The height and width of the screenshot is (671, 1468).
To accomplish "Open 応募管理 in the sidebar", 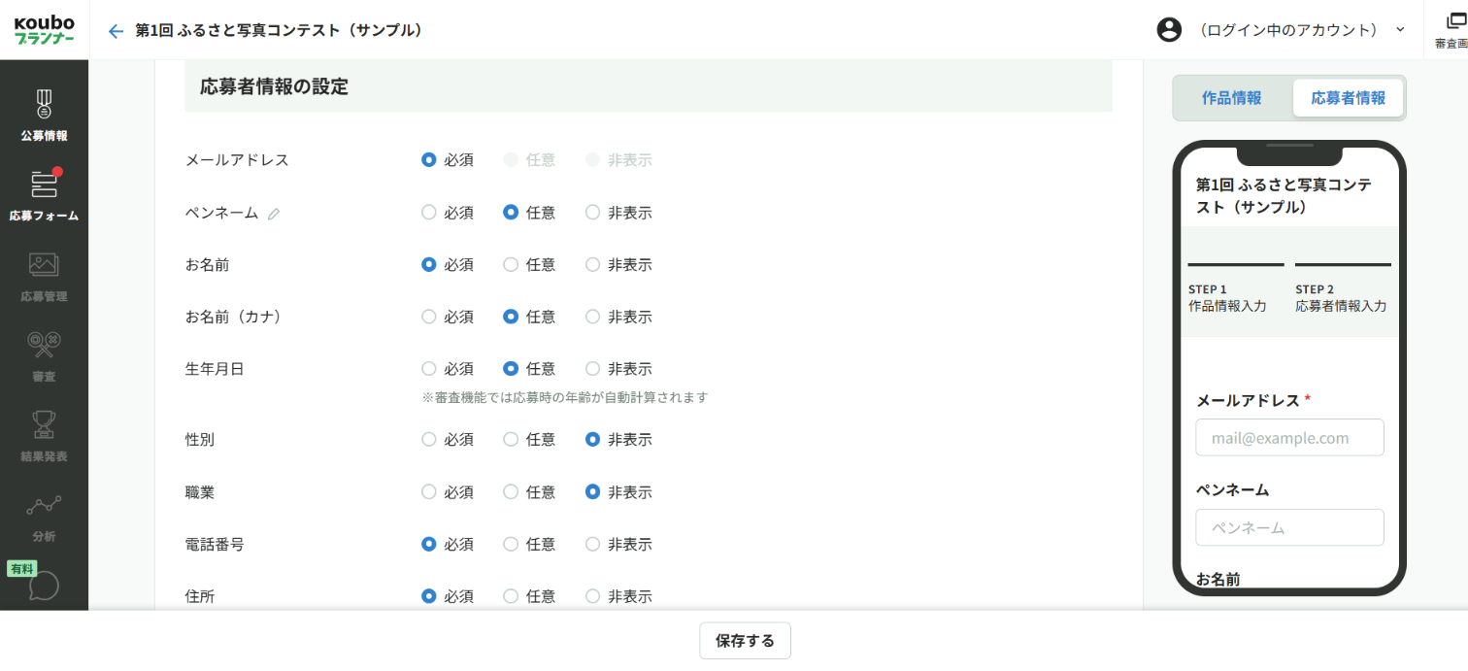I will (44, 277).
